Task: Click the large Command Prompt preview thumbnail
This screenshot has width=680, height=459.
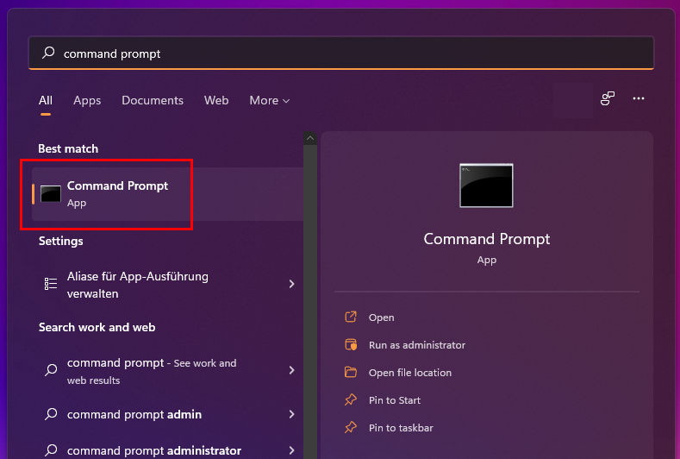Action: click(486, 185)
